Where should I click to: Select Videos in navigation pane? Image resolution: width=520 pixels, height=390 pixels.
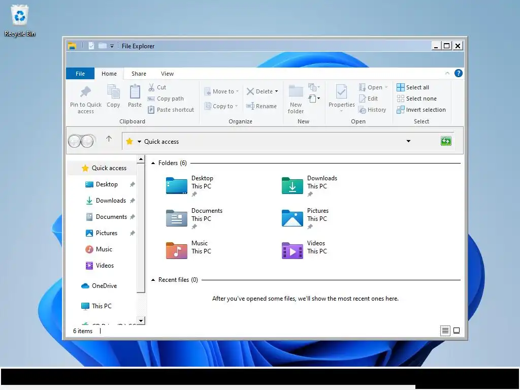(x=105, y=266)
